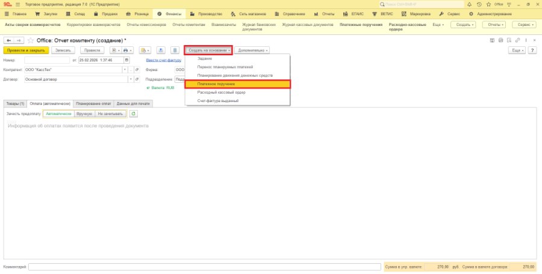Open the vertical dots menu at top right
Viewport: 542px width, 274px height.
point(526,40)
